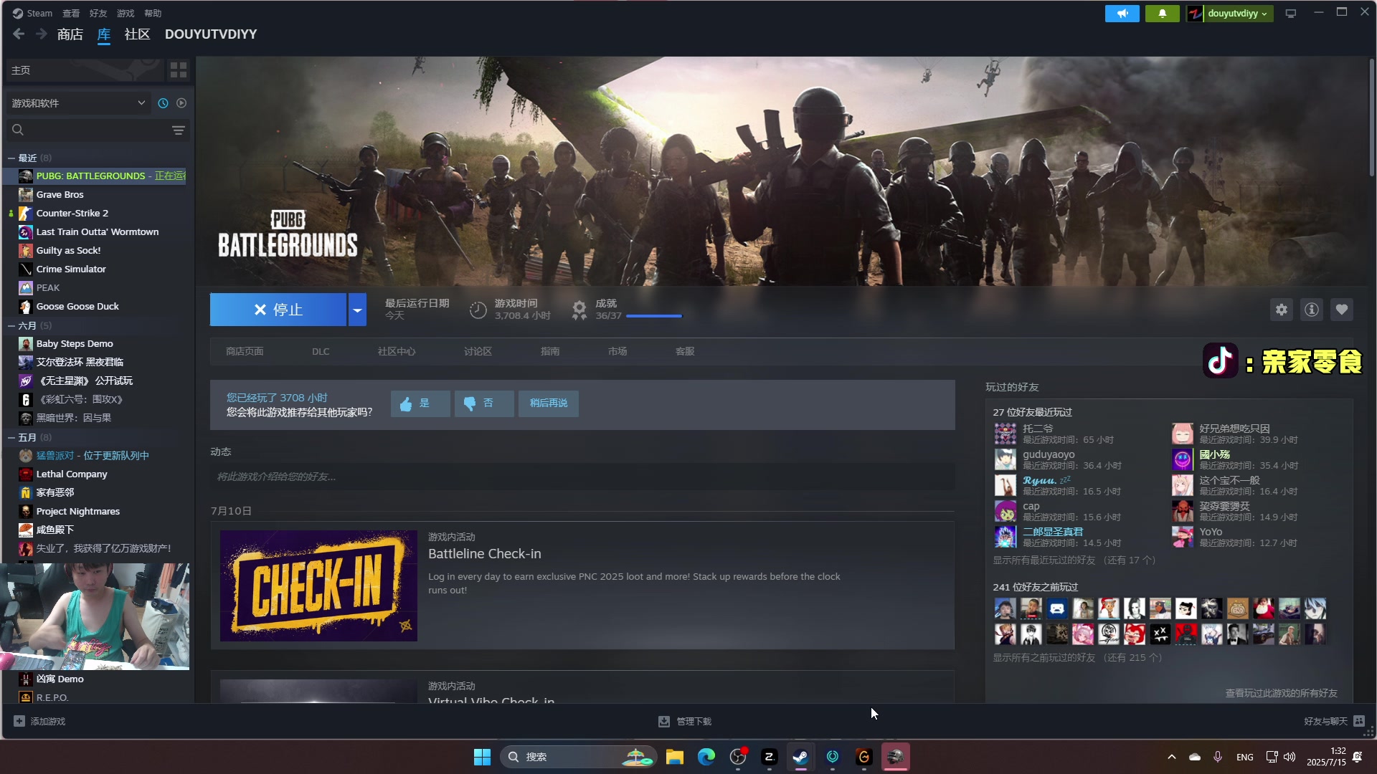Open friend 托二爷 profile
Screen dimensions: 1377x774
tap(1038, 429)
